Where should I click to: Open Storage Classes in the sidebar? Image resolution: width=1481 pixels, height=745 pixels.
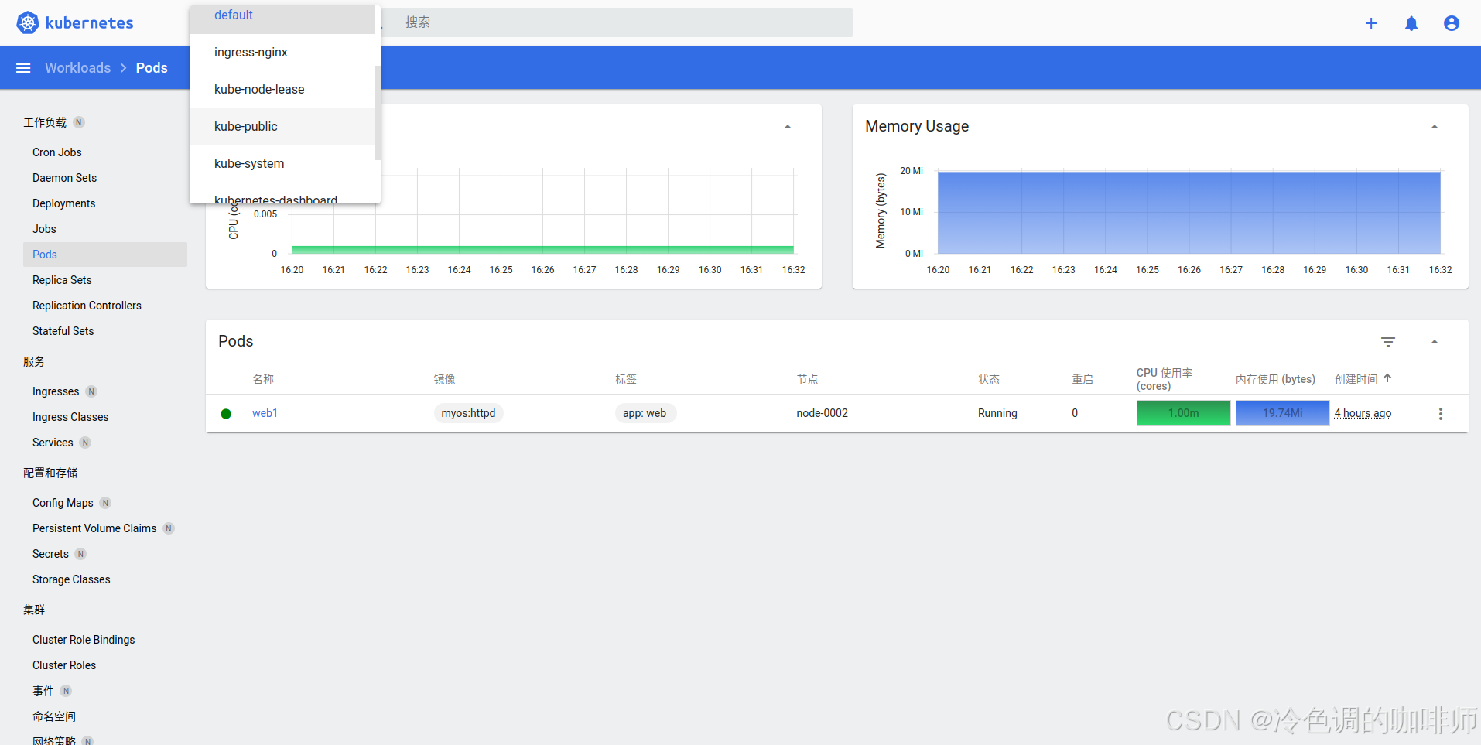pyautogui.click(x=71, y=579)
